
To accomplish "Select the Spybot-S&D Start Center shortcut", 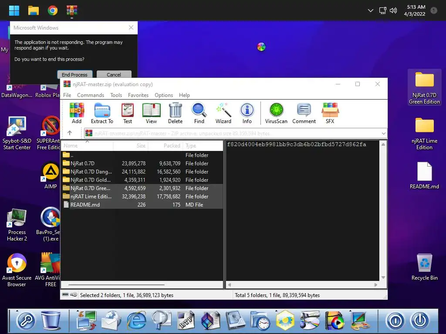I will [17, 133].
